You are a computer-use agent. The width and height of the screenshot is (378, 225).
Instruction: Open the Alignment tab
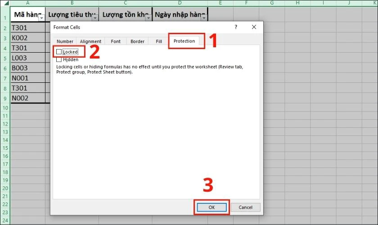click(90, 41)
